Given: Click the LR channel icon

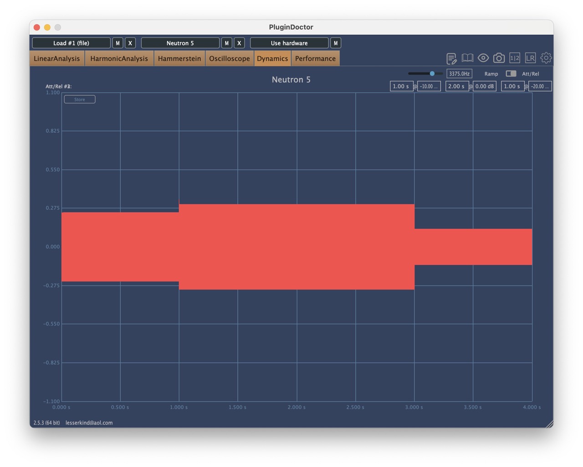Looking at the screenshot, I should pos(530,58).
